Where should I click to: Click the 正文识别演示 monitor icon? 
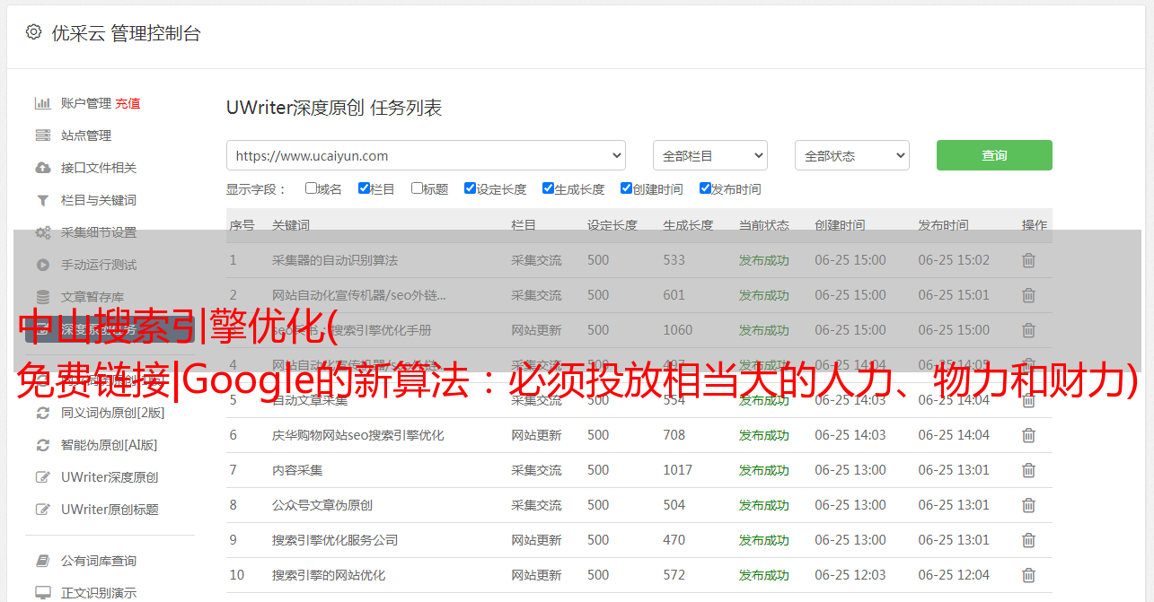click(42, 593)
